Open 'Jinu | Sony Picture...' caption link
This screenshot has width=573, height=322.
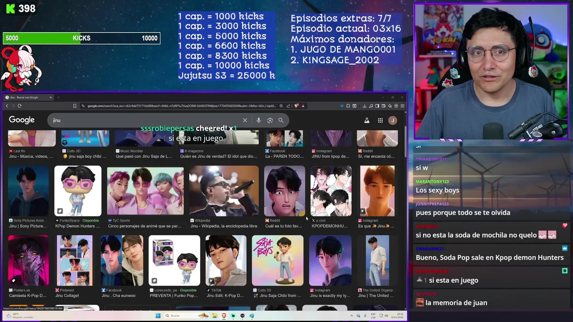[28, 226]
